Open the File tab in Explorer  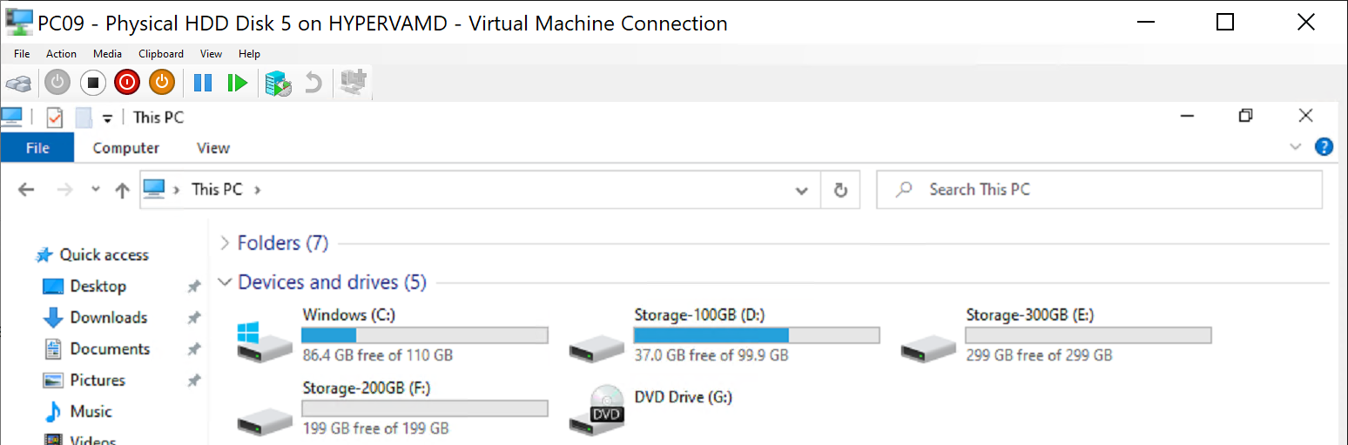pos(37,148)
